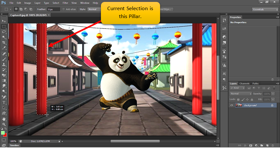The height and width of the screenshot is (148, 280).
Task: Select the Eraser tool
Action: pos(4,75)
